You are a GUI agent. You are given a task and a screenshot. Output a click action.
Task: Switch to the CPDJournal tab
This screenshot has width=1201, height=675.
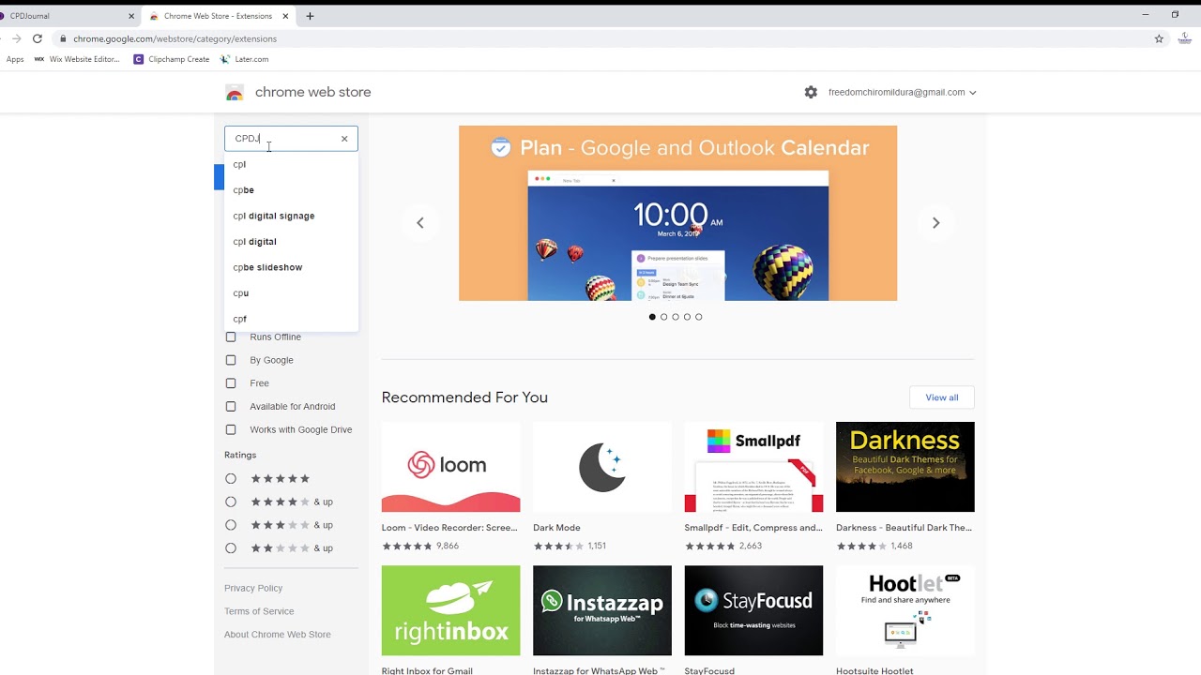coord(66,16)
